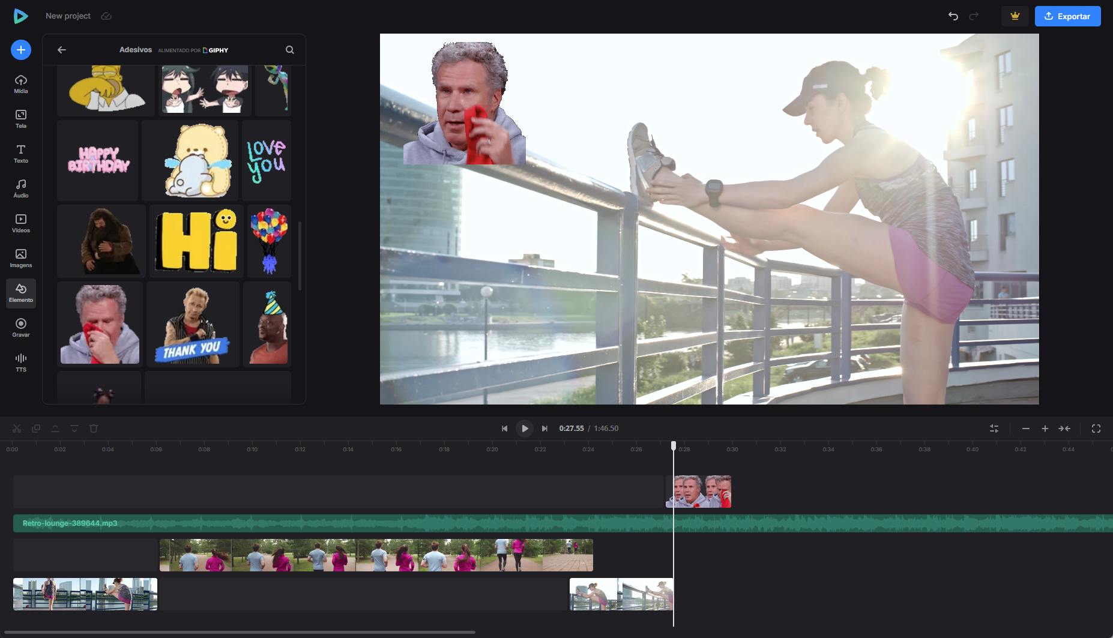Undo the last action
Screen dimensions: 1113x638
point(953,16)
